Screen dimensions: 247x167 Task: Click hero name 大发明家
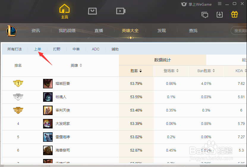click(x=63, y=124)
